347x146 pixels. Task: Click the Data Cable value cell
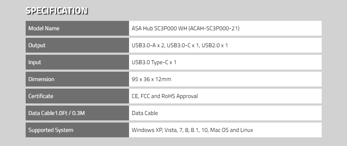[225, 113]
